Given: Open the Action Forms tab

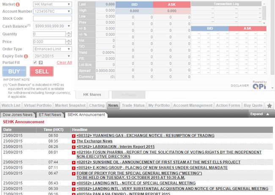Looking at the screenshot, I should point(228,106).
